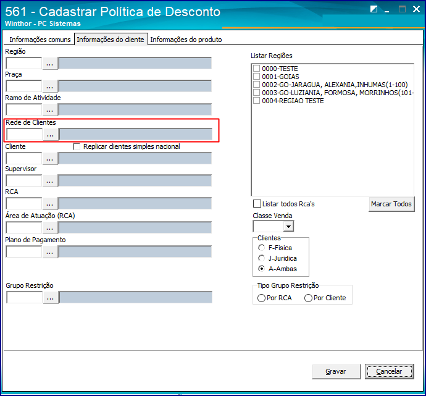Focus the Região code input
The height and width of the screenshot is (396, 426).
coord(24,64)
